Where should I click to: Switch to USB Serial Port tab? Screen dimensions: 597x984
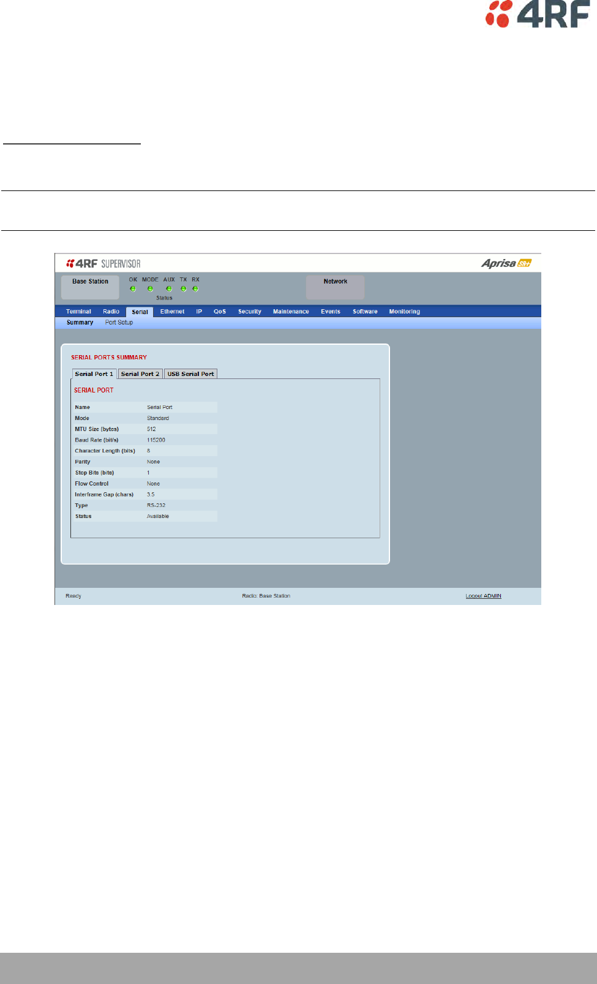click(191, 374)
